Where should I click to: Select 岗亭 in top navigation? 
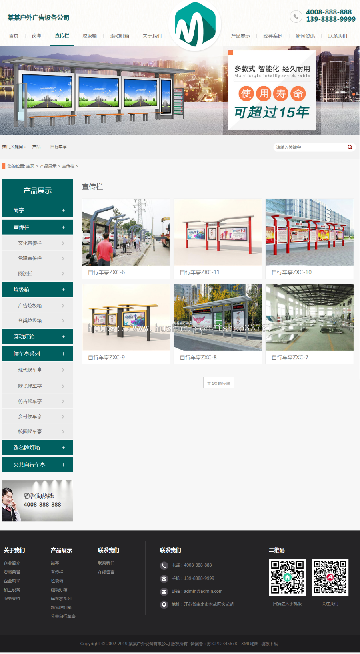[x=36, y=36]
